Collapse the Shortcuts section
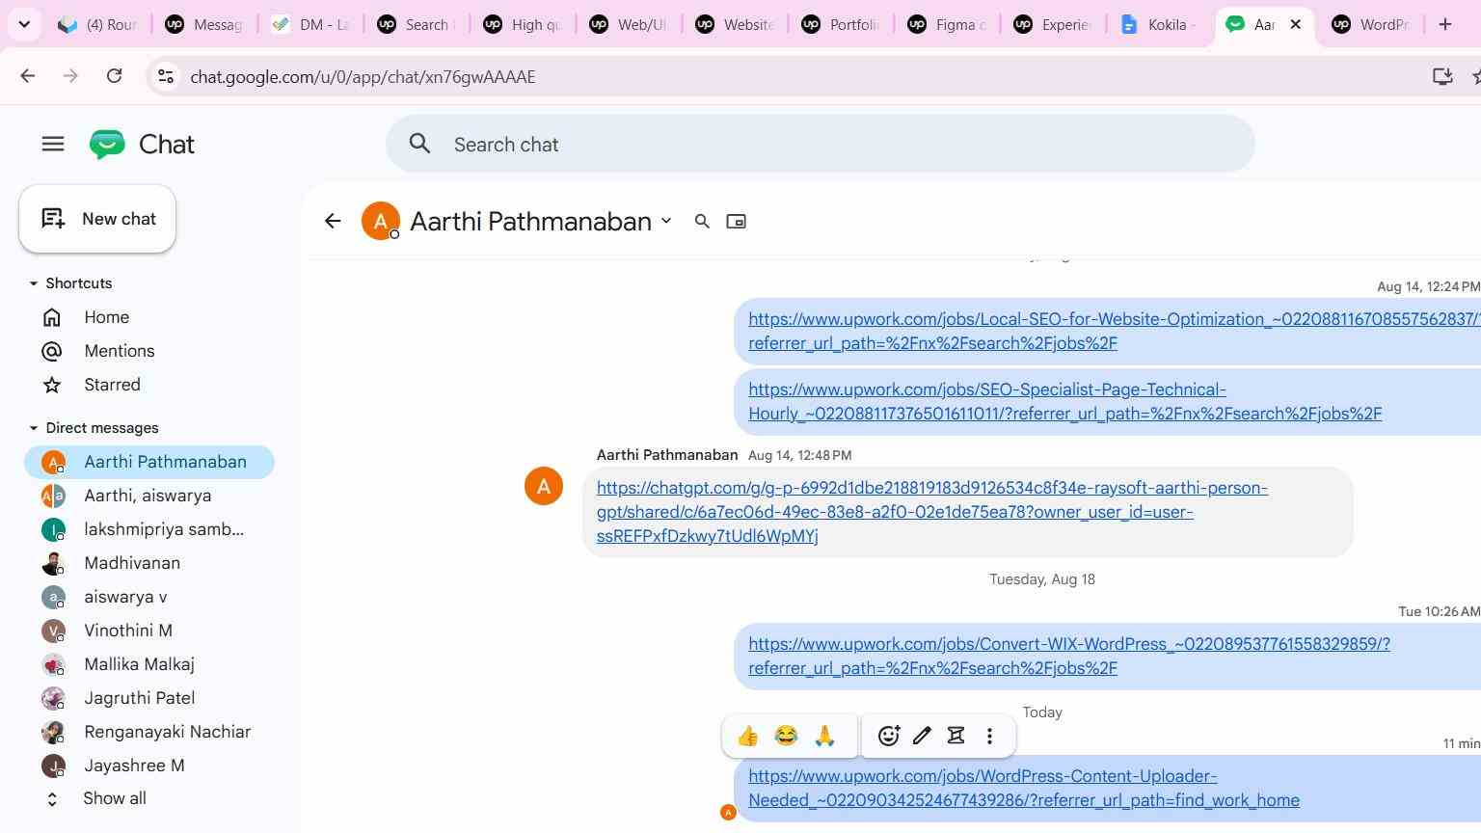The width and height of the screenshot is (1481, 833). (34, 283)
